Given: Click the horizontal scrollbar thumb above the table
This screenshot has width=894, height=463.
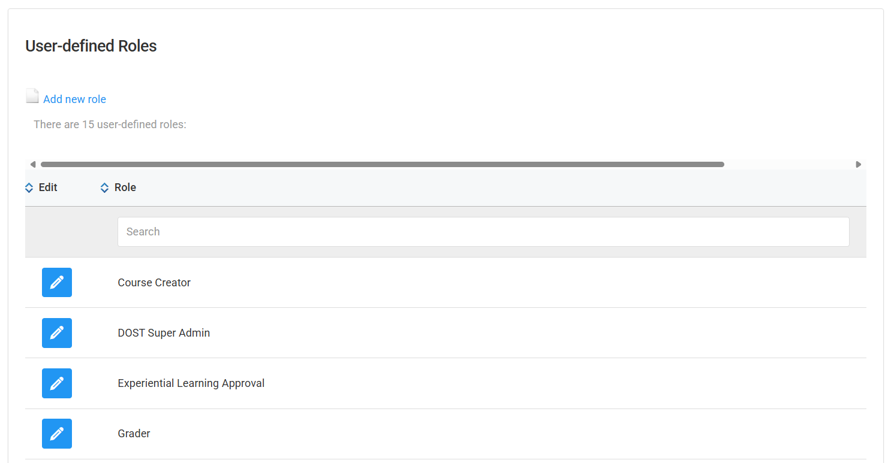Looking at the screenshot, I should (x=382, y=164).
